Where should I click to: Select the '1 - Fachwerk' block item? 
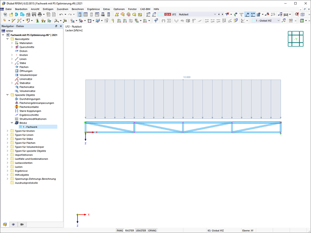click(38, 127)
